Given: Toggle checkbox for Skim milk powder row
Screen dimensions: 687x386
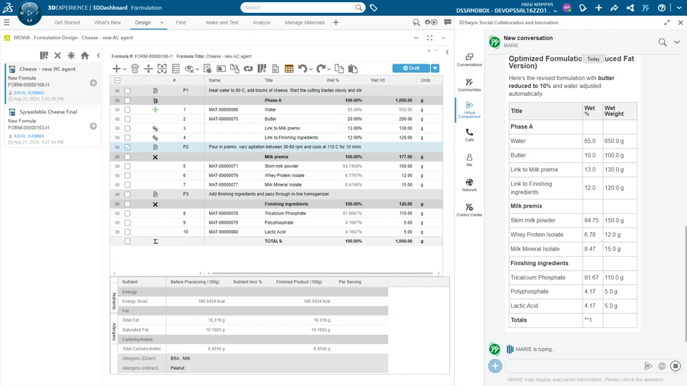Looking at the screenshot, I should tap(127, 166).
